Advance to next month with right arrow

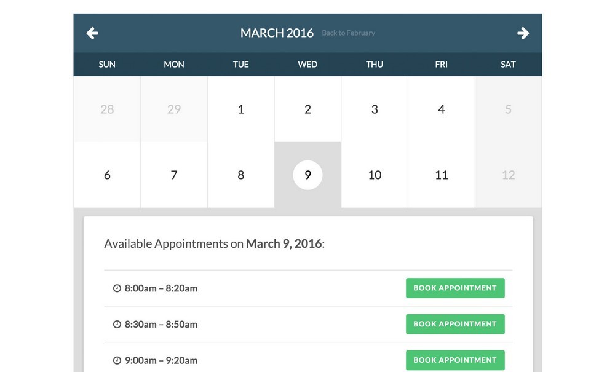[523, 33]
